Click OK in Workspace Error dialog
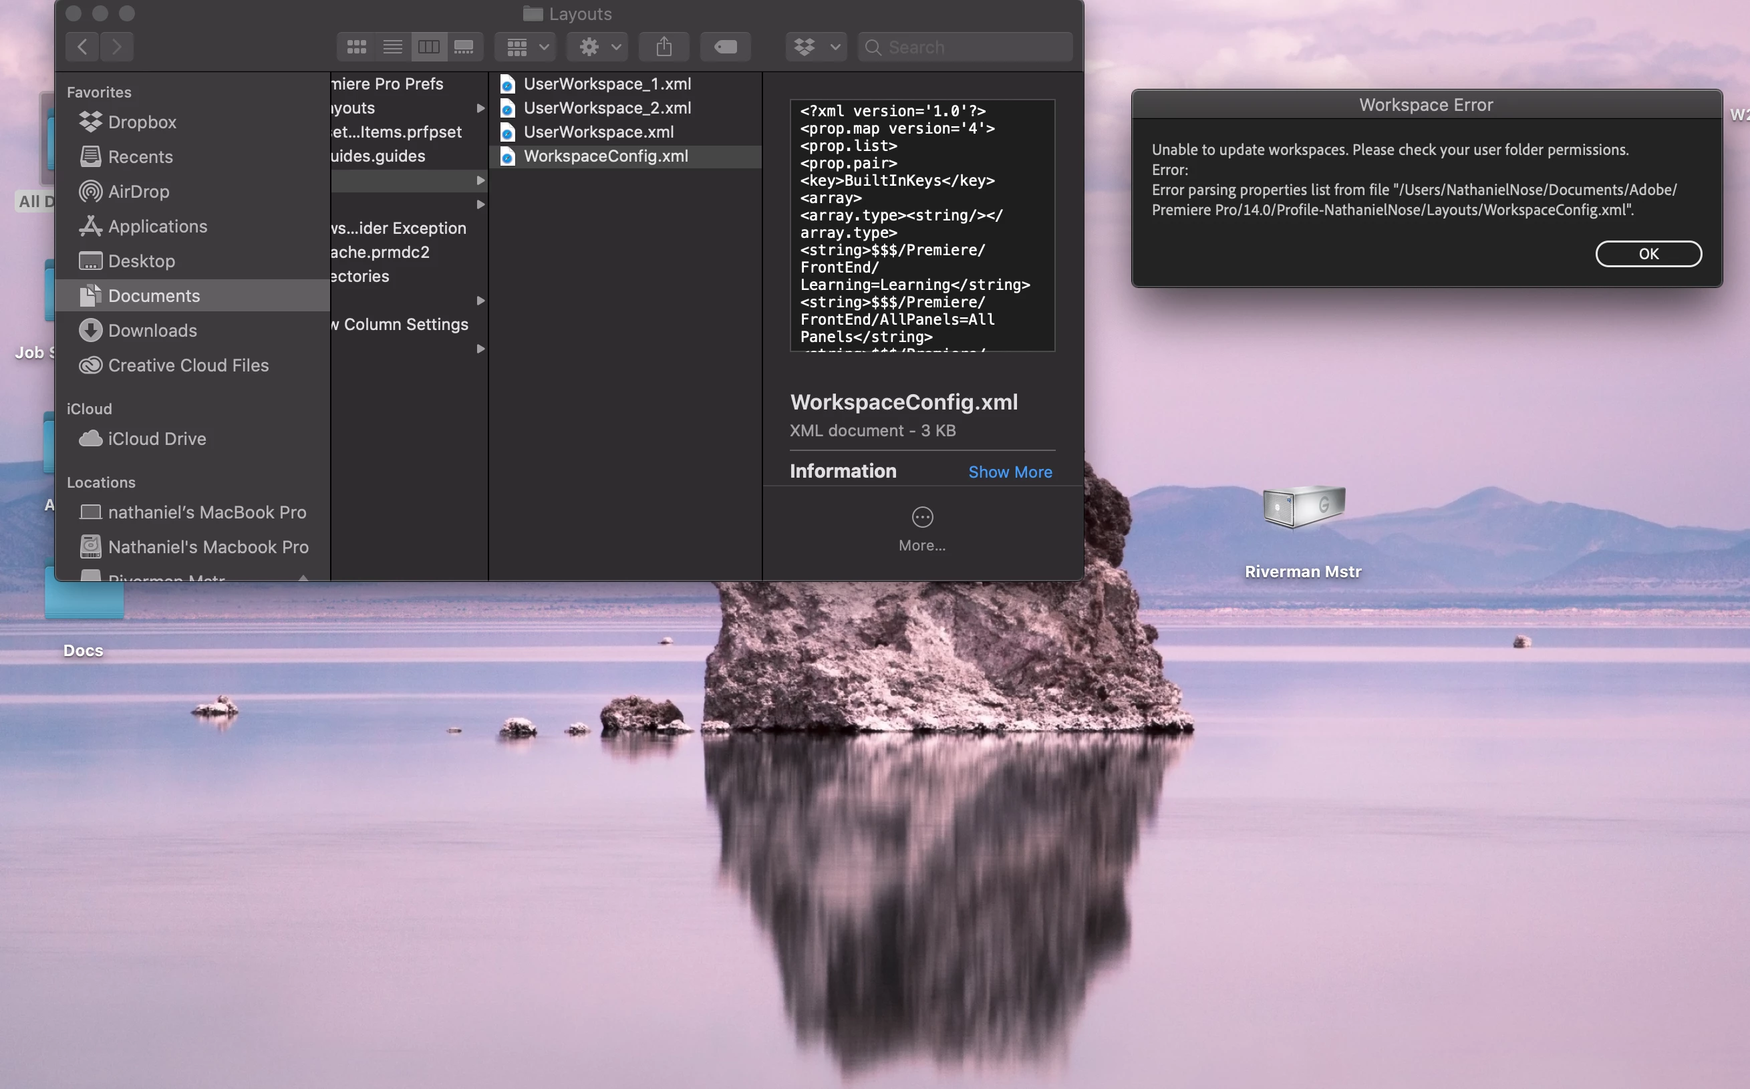Viewport: 1750px width, 1089px height. [1648, 253]
